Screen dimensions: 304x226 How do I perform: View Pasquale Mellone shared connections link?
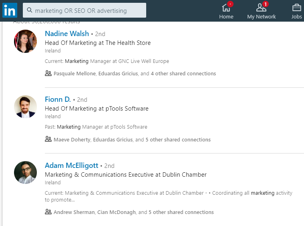135,73
